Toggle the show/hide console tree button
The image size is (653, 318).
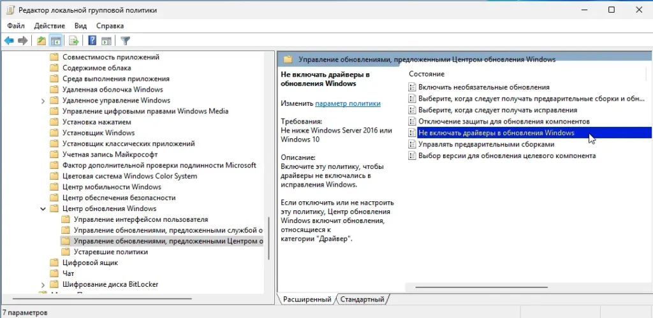pyautogui.click(x=56, y=41)
